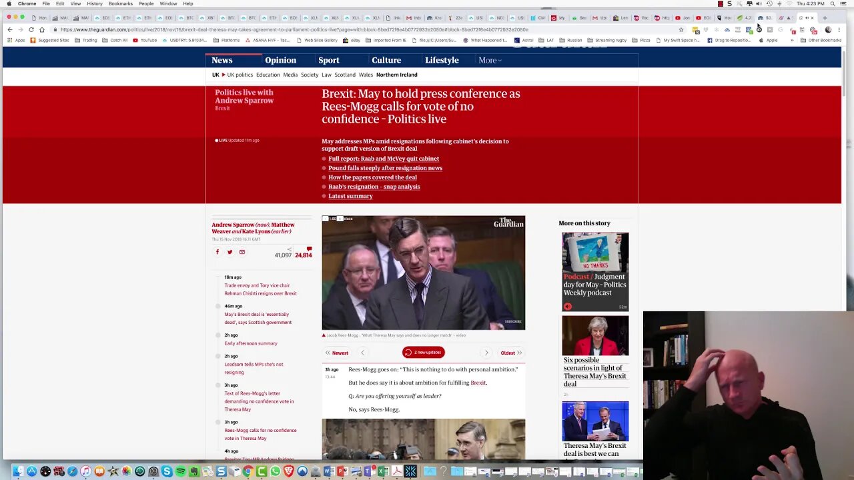This screenshot has width=854, height=480.
Task: Play the Jacob Rees-Mogg Commons video
Action: click(x=424, y=273)
